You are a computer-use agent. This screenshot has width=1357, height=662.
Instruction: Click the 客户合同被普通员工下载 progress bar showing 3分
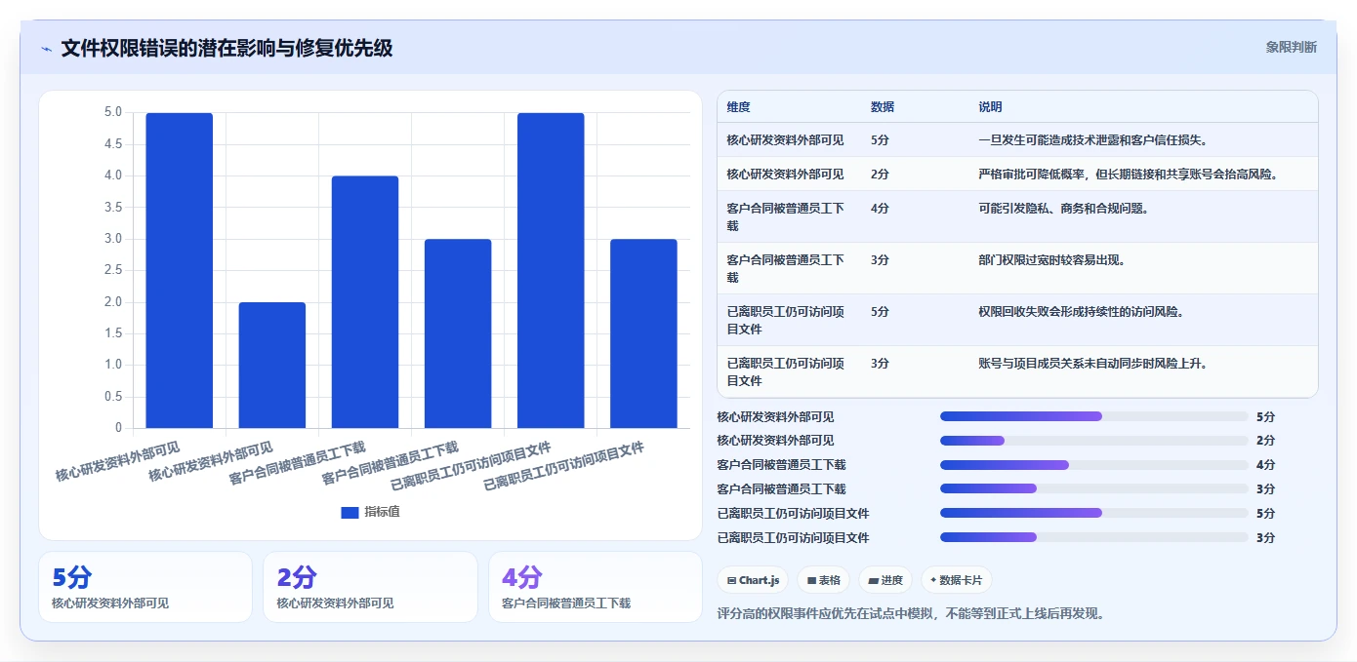pyautogui.click(x=1094, y=488)
